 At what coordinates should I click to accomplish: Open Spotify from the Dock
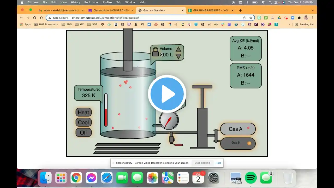click(251, 178)
